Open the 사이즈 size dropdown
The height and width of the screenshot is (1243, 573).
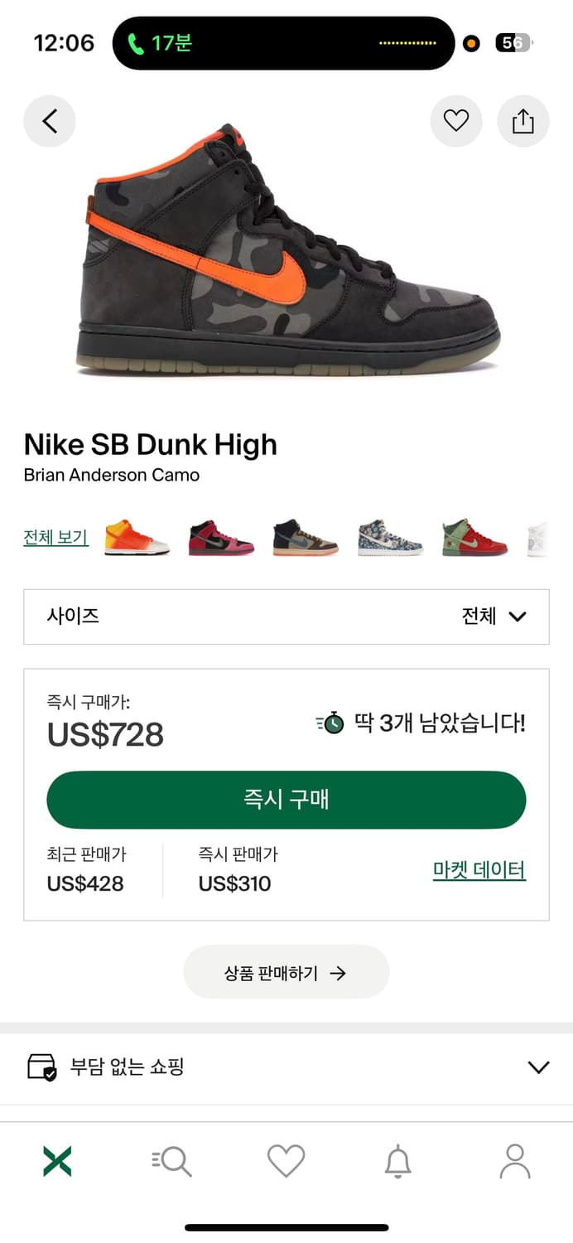point(73,617)
